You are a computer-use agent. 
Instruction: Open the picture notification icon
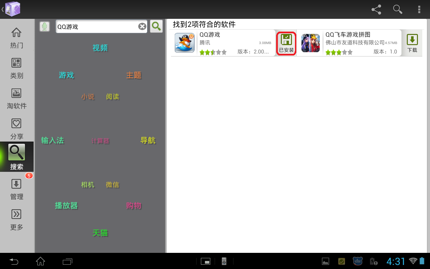pos(325,261)
